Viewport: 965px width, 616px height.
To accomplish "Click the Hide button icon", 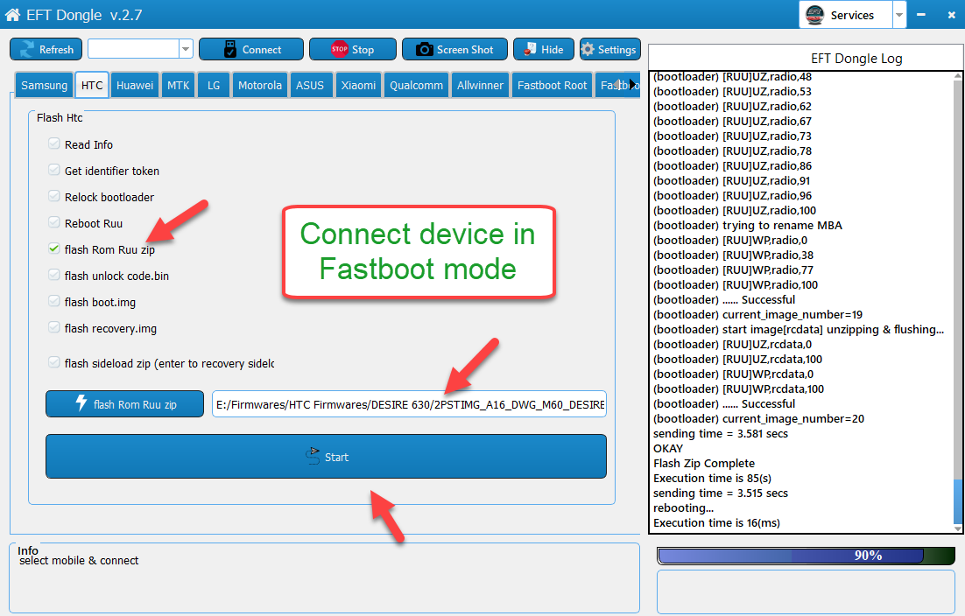I will click(x=530, y=49).
